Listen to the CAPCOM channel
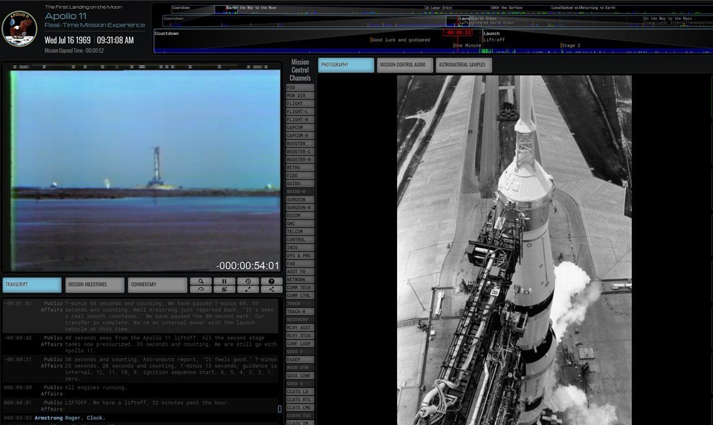 [300, 127]
